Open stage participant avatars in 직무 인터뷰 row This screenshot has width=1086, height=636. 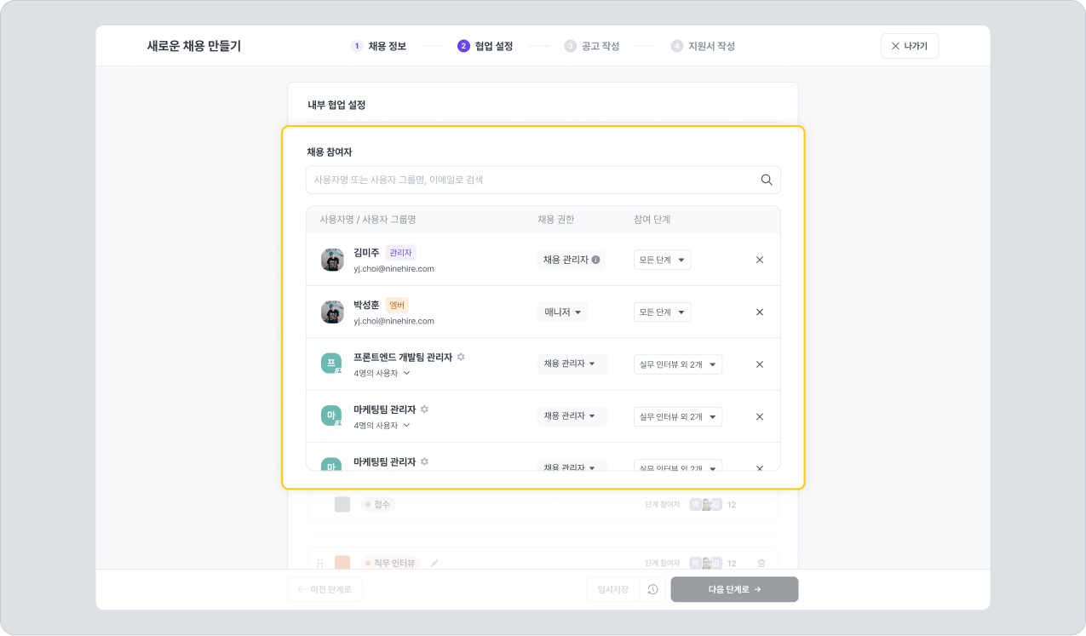(x=706, y=563)
